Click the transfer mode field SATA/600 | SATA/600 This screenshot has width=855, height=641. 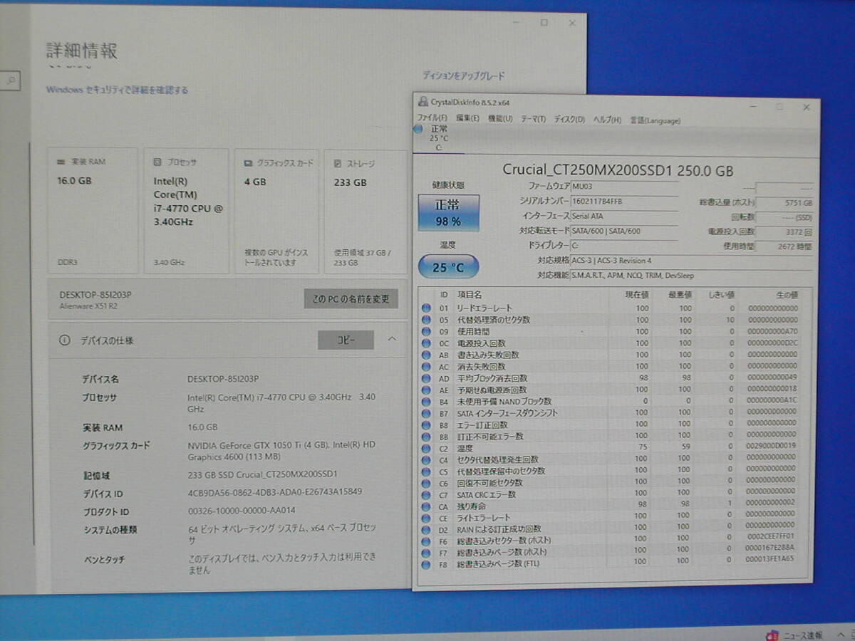pos(624,231)
